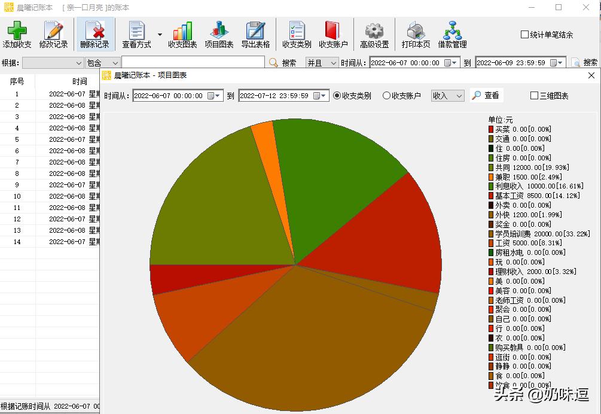Click the search keyword input field

[193, 62]
